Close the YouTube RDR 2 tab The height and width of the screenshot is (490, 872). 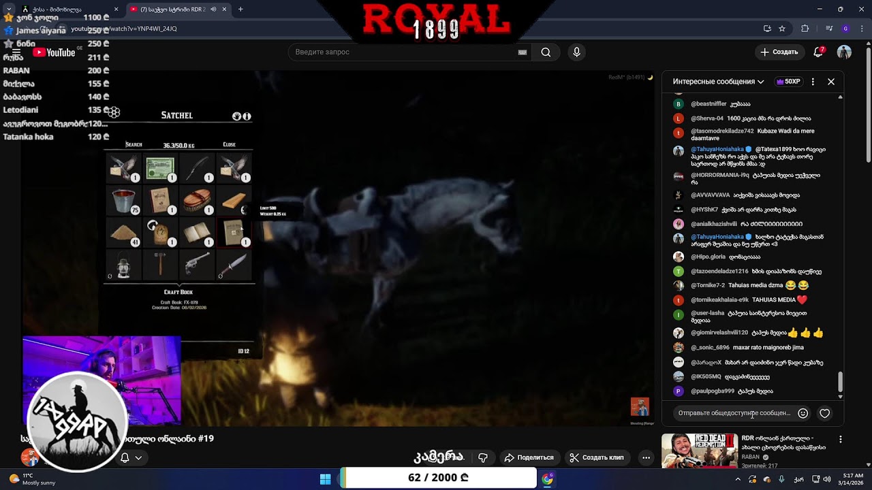tap(225, 10)
